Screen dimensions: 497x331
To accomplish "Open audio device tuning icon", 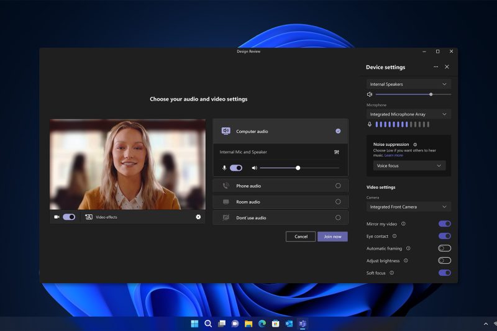I will coord(336,152).
